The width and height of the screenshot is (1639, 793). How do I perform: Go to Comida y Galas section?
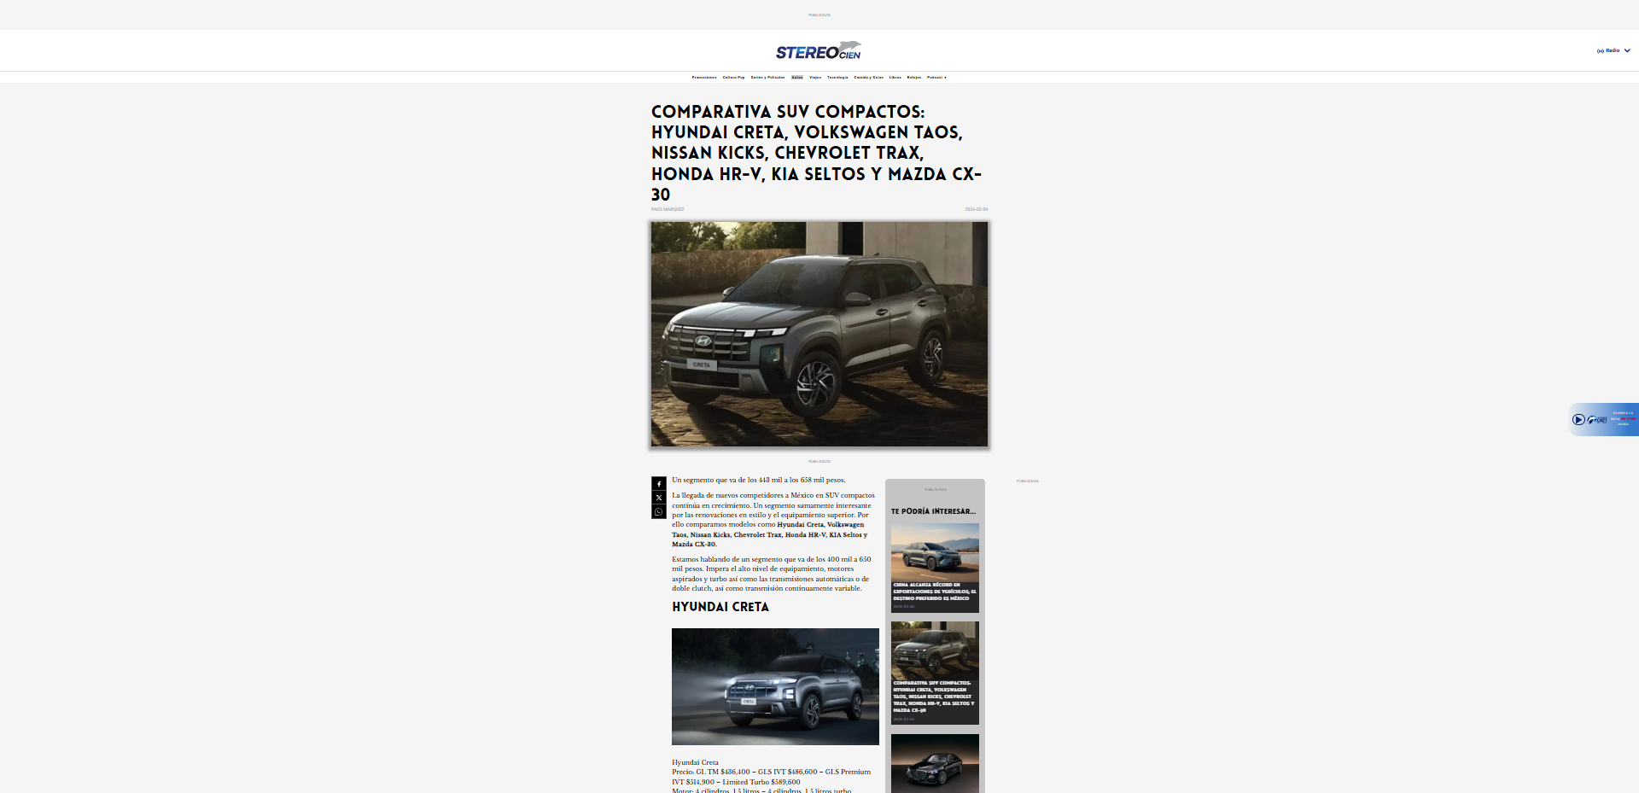869,77
